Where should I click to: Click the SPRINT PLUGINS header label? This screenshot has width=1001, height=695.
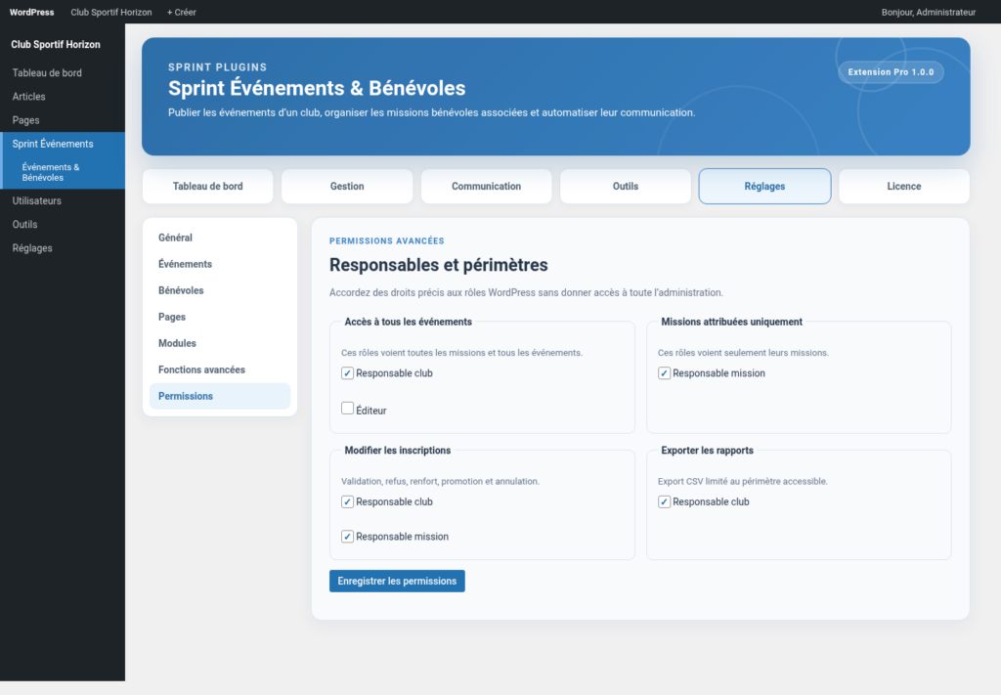(x=218, y=67)
